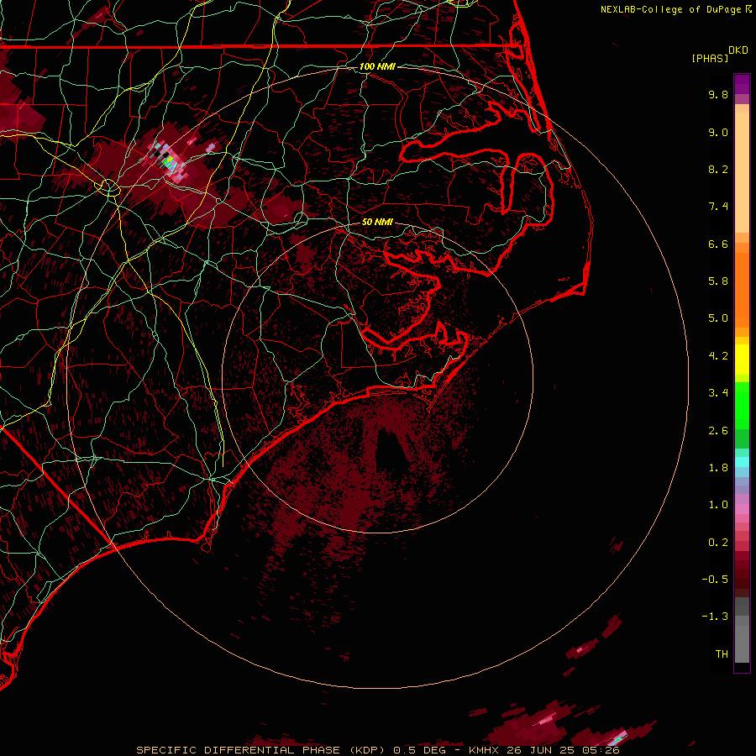Click the 4.2 scale value
Viewport: 756px width, 756px height.
point(718,356)
